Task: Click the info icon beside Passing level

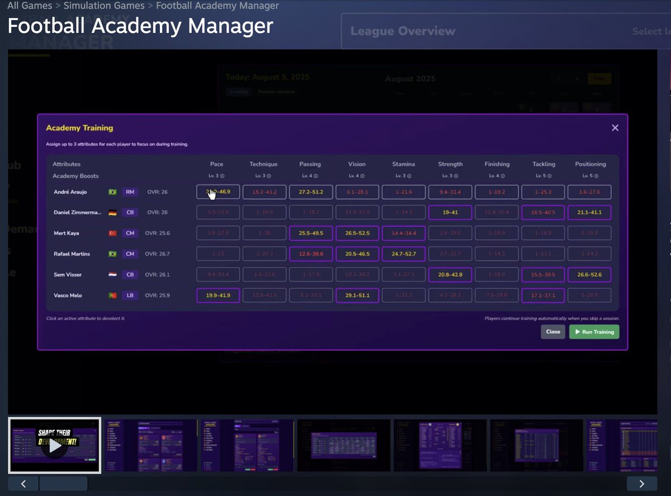Action: pyautogui.click(x=315, y=176)
